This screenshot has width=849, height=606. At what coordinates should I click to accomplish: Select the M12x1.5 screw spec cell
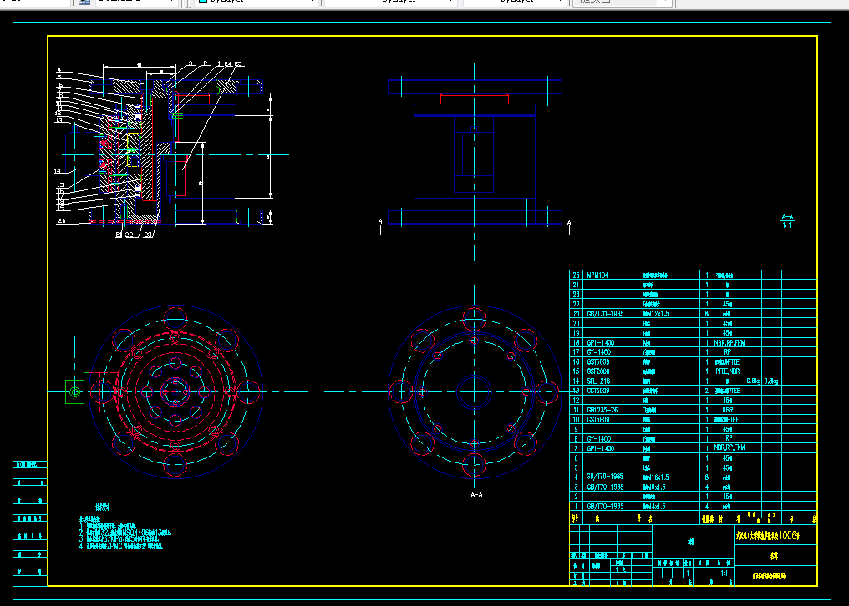(655, 313)
